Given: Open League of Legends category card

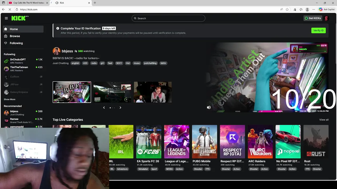Looking at the screenshot, I should [177, 142].
